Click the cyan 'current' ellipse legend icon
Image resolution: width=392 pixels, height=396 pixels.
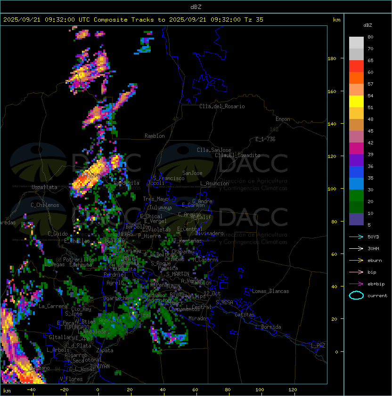[356, 295]
